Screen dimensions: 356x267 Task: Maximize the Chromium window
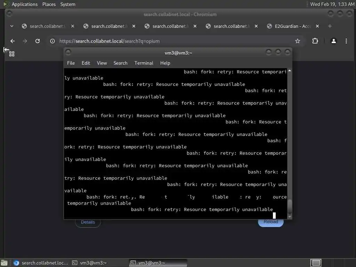pyautogui.click(x=340, y=14)
